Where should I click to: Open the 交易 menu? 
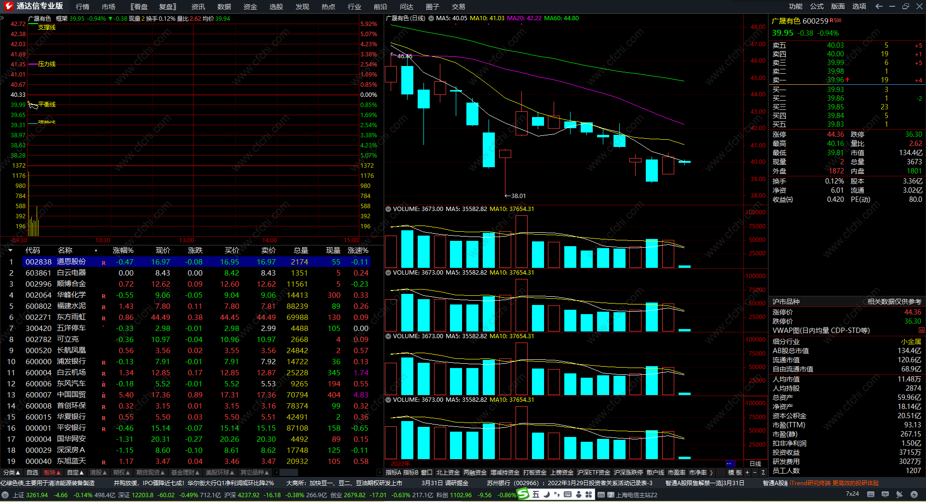(459, 7)
